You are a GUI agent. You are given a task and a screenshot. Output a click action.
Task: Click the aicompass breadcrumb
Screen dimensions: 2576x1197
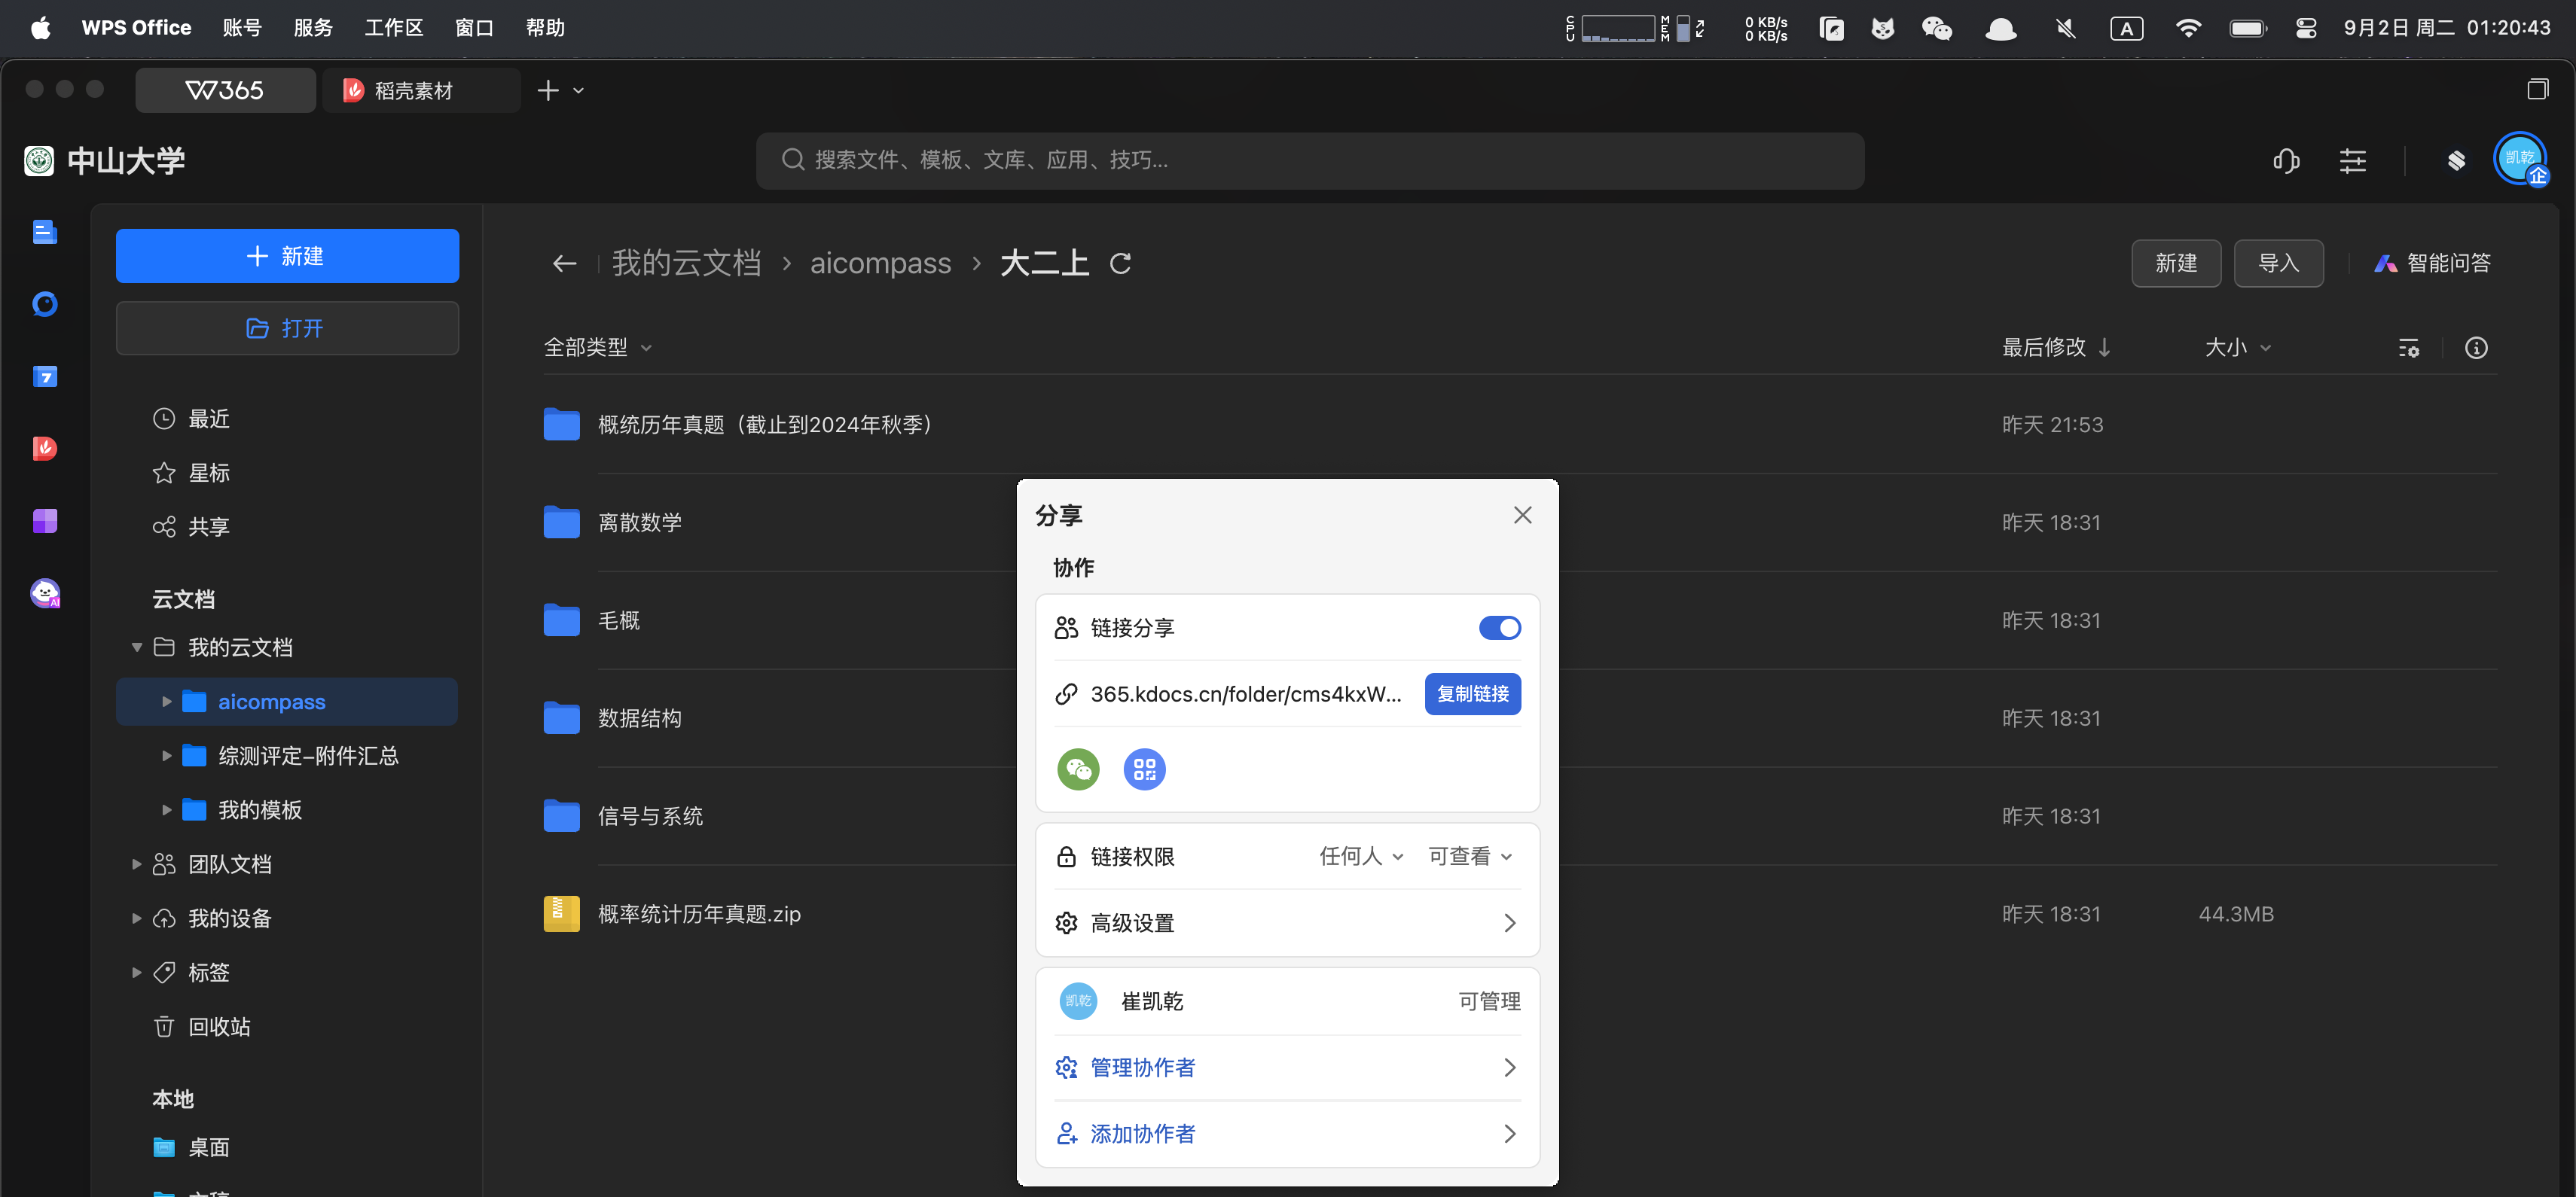pos(880,263)
